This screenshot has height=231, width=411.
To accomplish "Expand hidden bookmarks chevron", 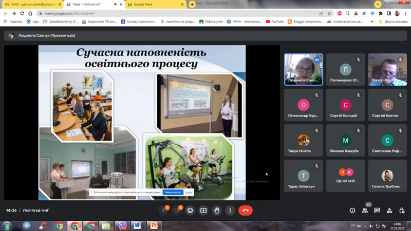I will [372, 22].
